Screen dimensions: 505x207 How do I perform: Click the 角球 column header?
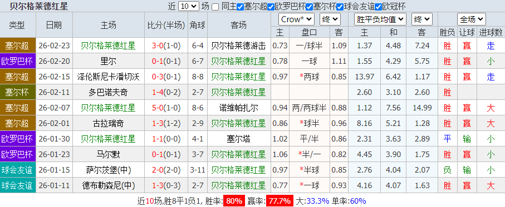click(x=198, y=25)
